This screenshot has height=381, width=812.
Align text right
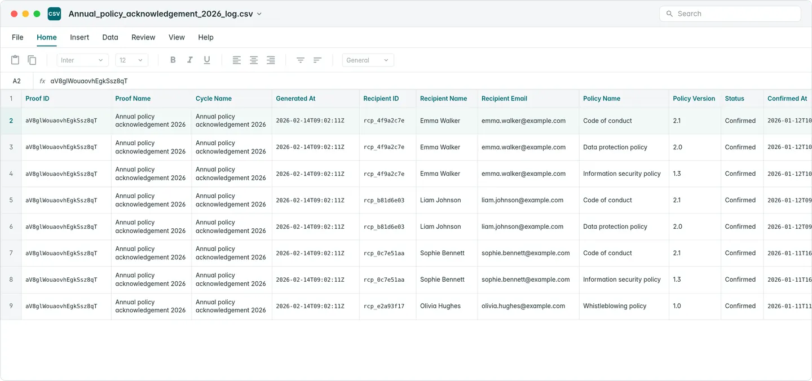tap(271, 60)
